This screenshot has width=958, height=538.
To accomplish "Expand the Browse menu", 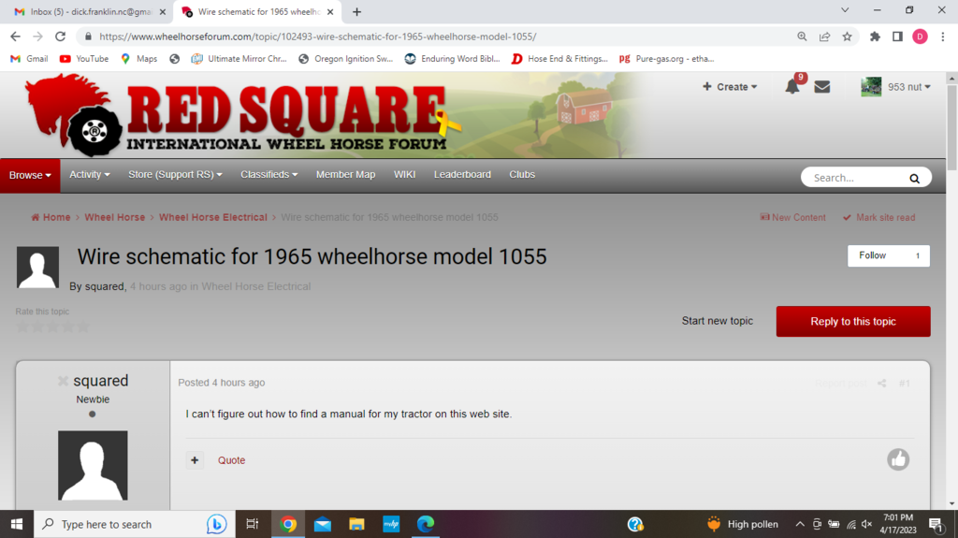I will [x=30, y=176].
